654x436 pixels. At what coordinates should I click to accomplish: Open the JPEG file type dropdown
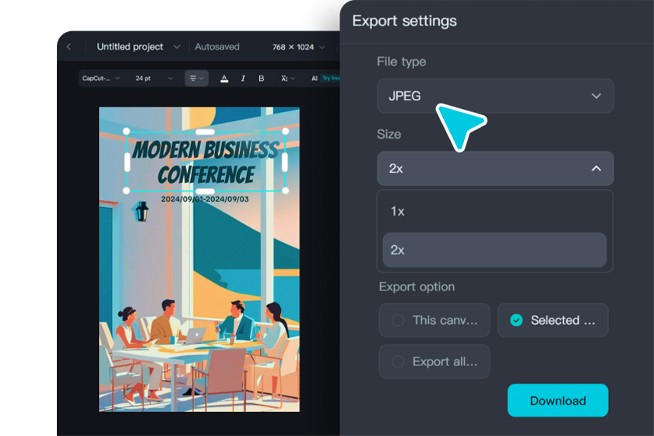(x=495, y=96)
